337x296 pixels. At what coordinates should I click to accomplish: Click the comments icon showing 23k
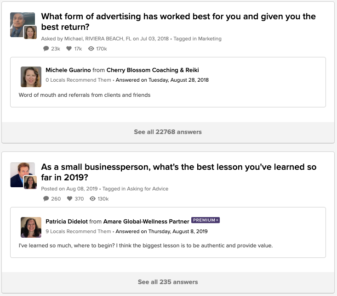(46, 49)
